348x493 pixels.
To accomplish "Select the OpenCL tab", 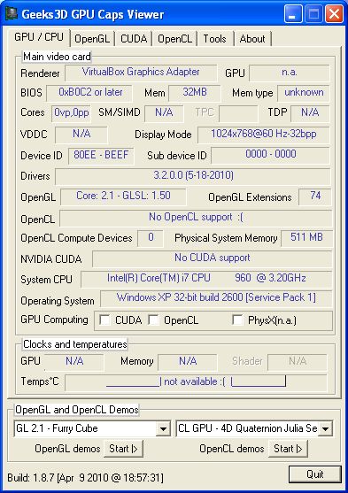I will [174, 39].
